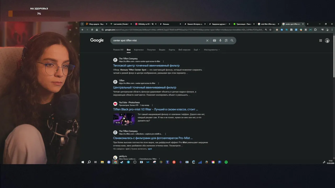This screenshot has width=335, height=188.
Task: Open Discord from the taskbar
Action: [x=109, y=162]
